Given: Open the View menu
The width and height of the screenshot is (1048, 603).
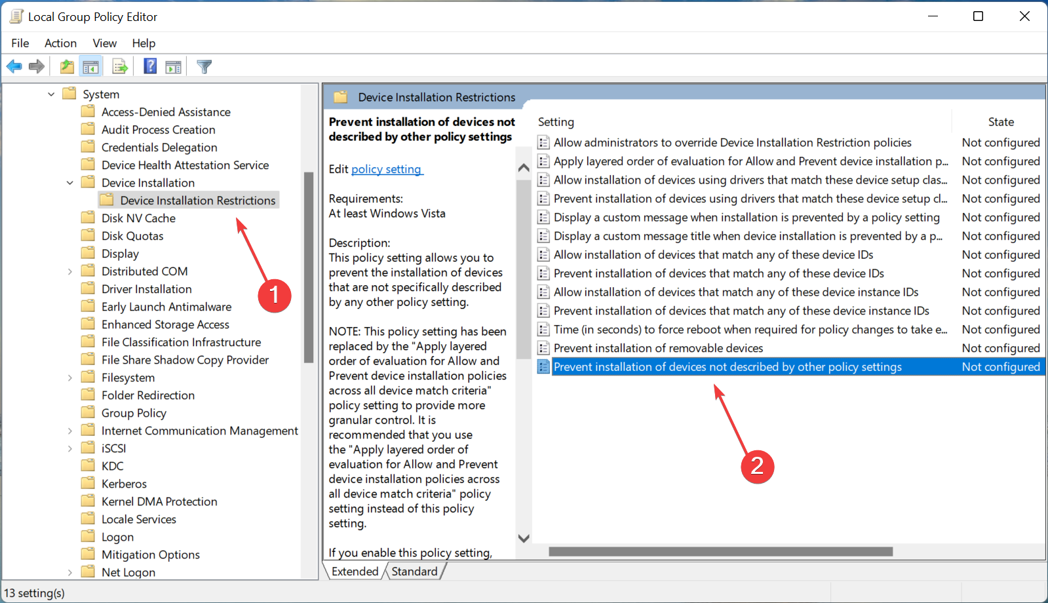Looking at the screenshot, I should pyautogui.click(x=104, y=43).
